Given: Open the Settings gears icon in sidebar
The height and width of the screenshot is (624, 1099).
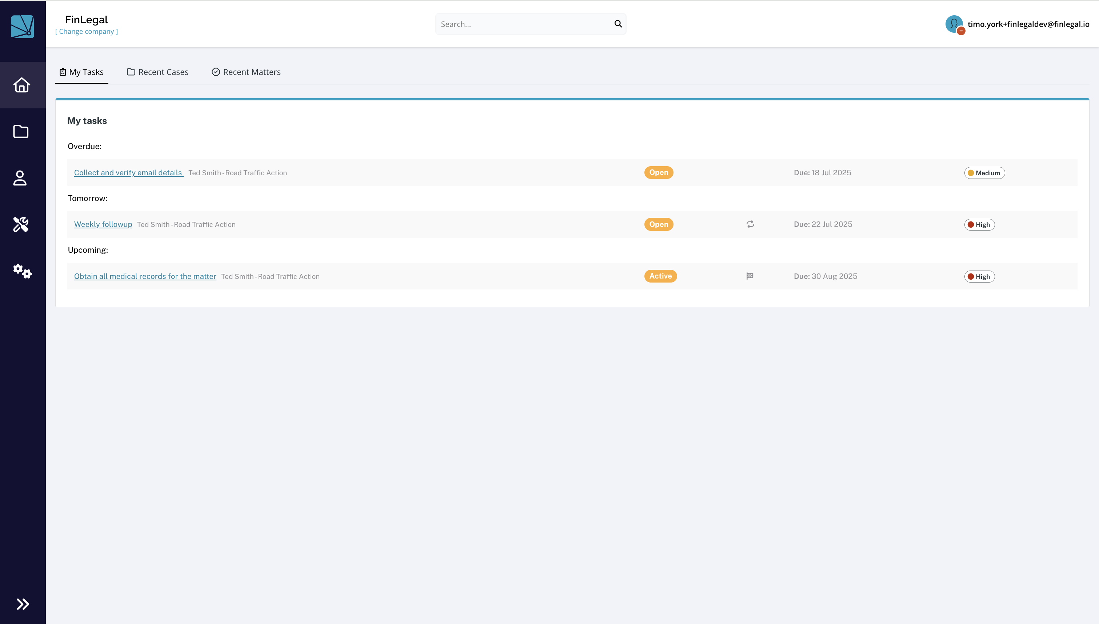Looking at the screenshot, I should (22, 271).
